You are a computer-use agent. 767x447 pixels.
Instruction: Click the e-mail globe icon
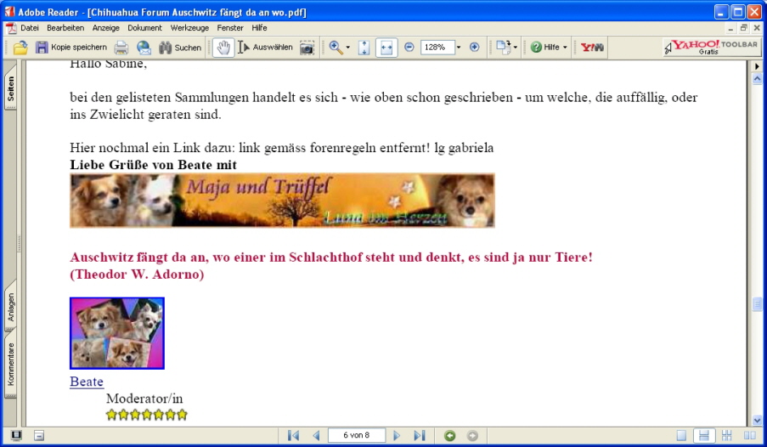point(144,48)
